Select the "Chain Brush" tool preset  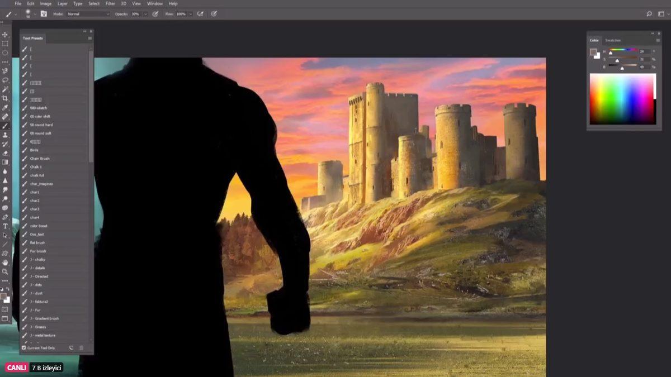40,159
